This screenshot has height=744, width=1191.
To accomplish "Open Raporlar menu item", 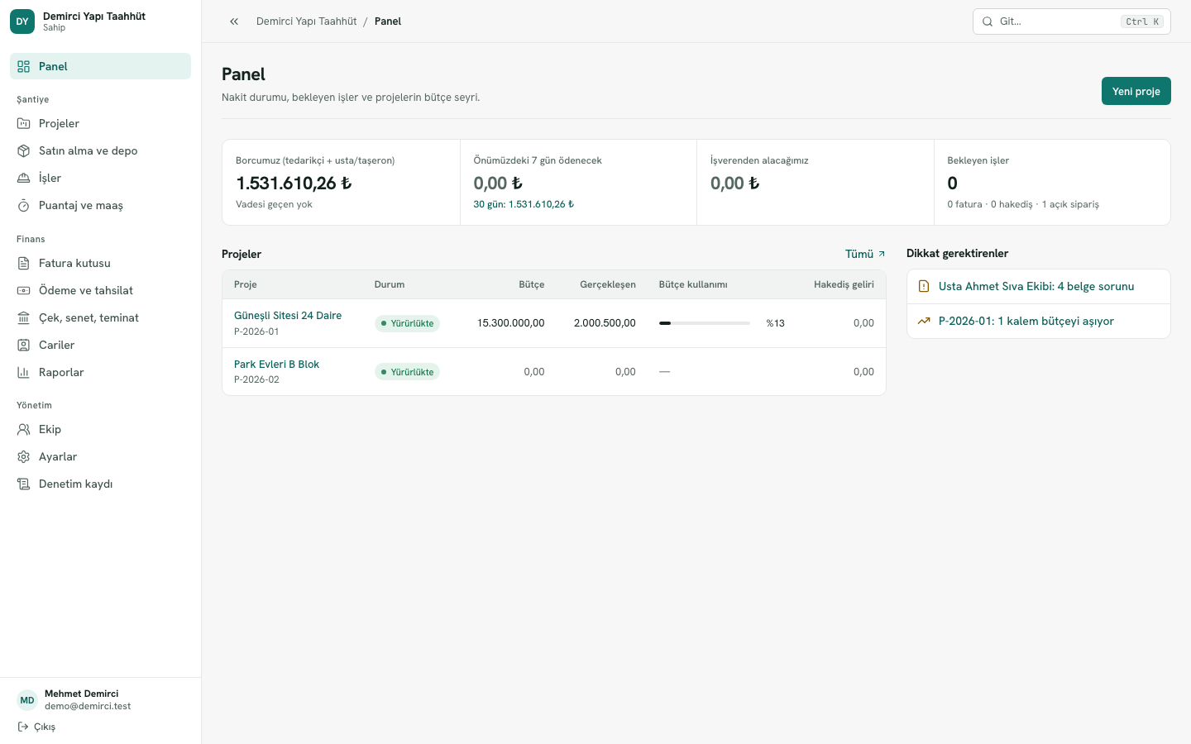I will pos(100,372).
